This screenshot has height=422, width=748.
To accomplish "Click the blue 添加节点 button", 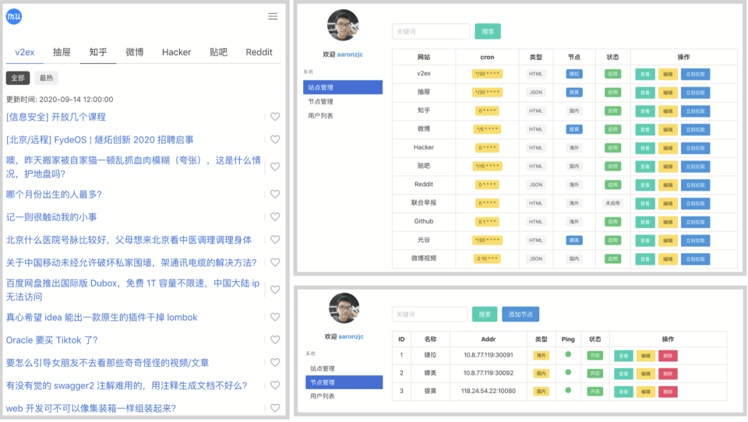I will point(520,315).
